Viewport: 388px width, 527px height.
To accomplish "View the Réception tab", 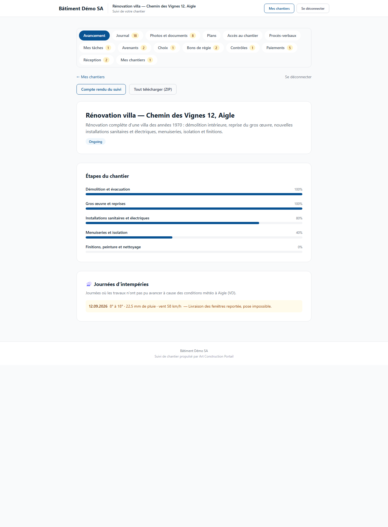I will pyautogui.click(x=96, y=60).
